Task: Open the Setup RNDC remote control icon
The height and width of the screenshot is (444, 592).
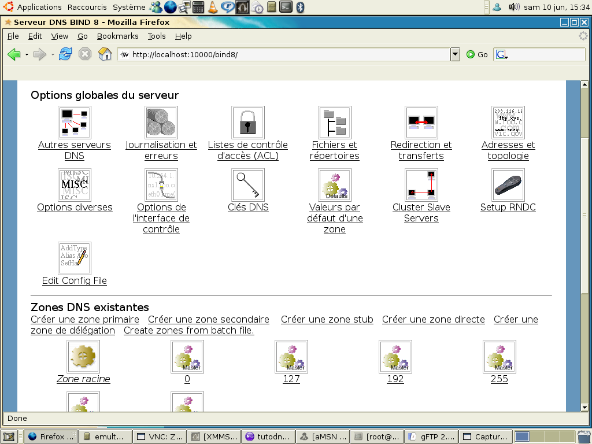Action: (x=508, y=184)
